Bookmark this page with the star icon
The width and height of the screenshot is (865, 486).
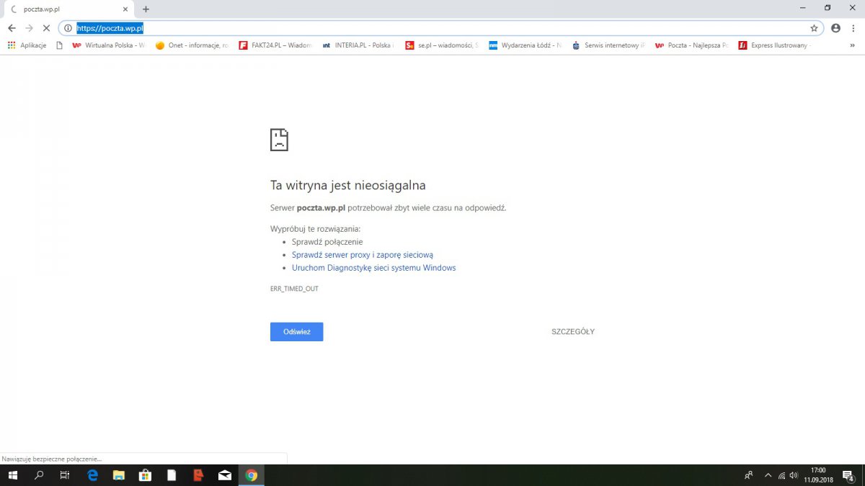tap(814, 28)
